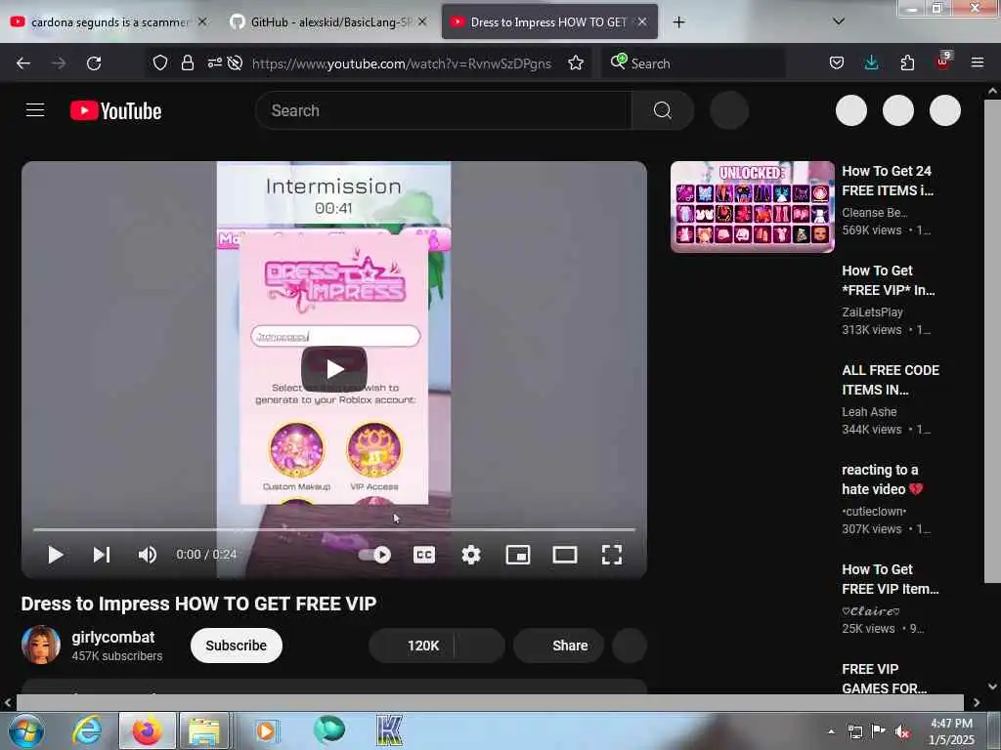Open the UNLOCKED 24 free items thumbnail
The width and height of the screenshot is (1001, 750).
[753, 207]
